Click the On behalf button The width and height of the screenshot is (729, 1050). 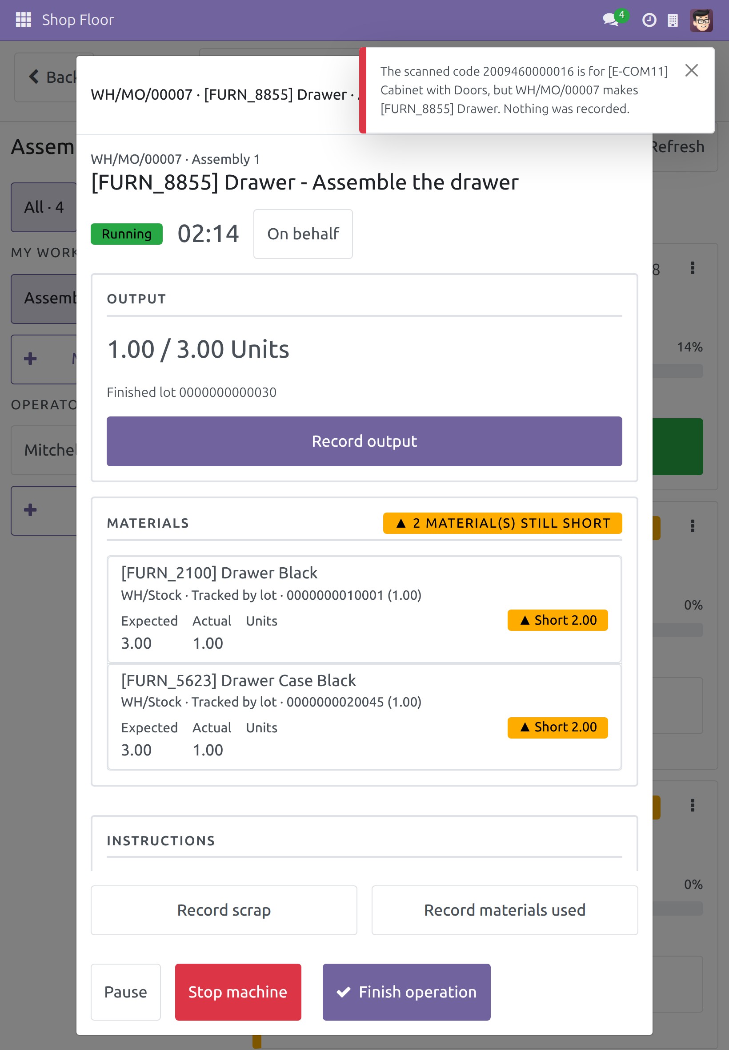[x=303, y=234]
